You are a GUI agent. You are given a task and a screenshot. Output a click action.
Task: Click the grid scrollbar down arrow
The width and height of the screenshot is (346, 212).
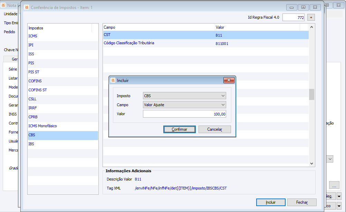point(311,164)
